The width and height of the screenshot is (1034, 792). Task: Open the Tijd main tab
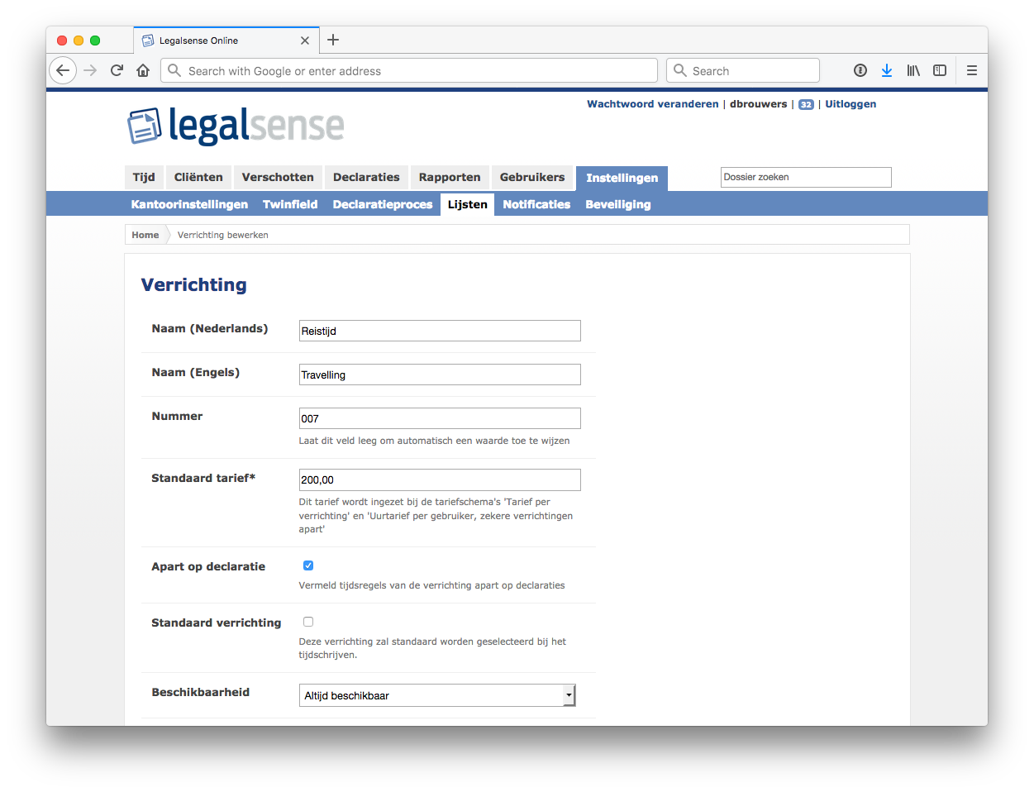click(144, 177)
